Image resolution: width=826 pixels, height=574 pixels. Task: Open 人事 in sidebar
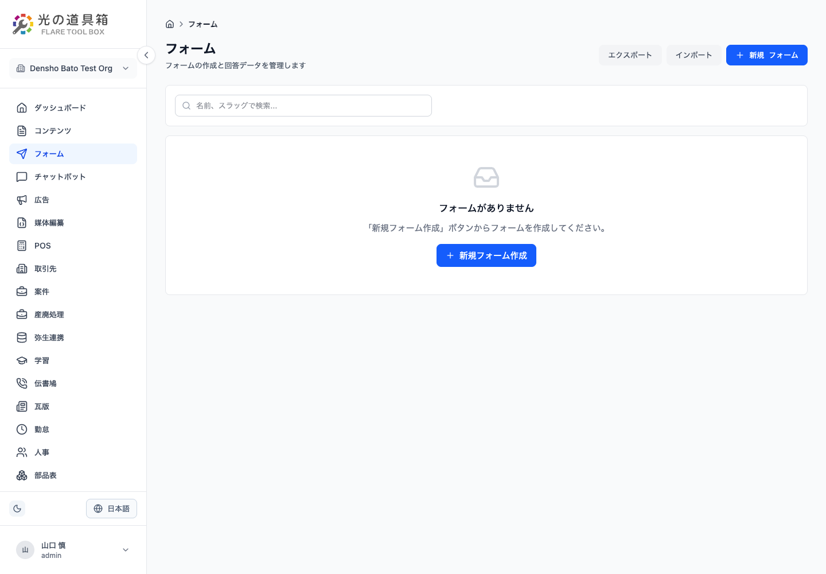[x=73, y=452]
